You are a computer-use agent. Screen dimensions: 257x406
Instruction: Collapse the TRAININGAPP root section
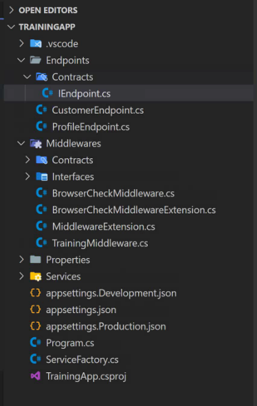click(11, 27)
